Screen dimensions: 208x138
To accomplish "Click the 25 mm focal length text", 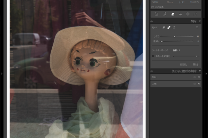I will coord(170,2).
